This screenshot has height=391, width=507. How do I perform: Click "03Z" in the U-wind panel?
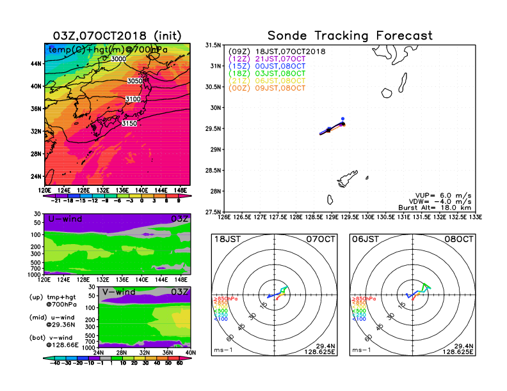pyautogui.click(x=179, y=219)
